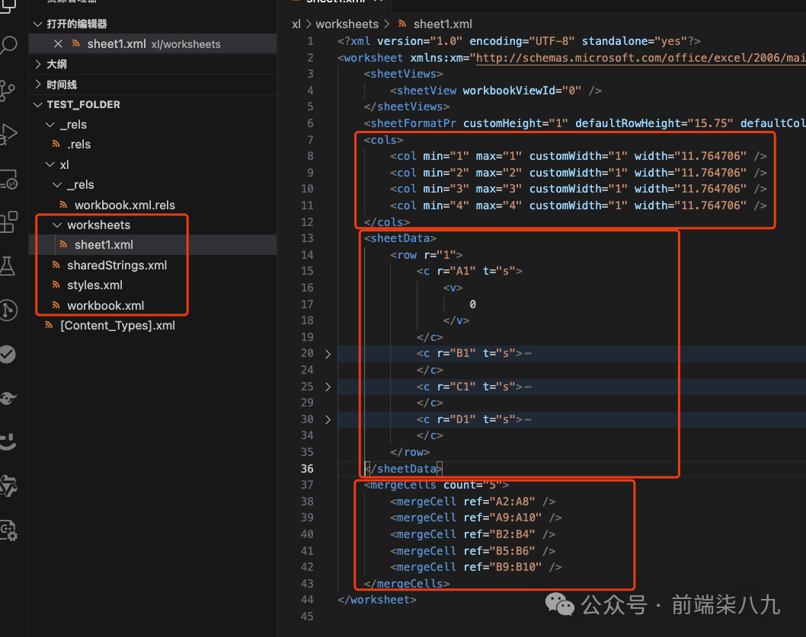Click the </sheetData> closing tag
This screenshot has width=806, height=637.
pos(404,469)
